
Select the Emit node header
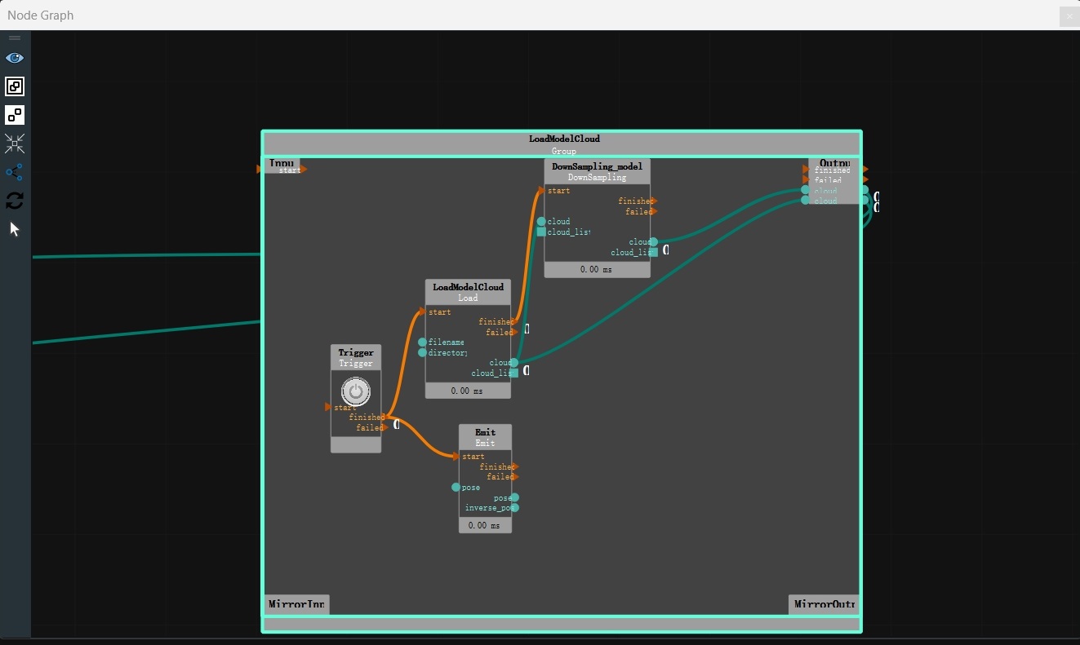point(485,437)
